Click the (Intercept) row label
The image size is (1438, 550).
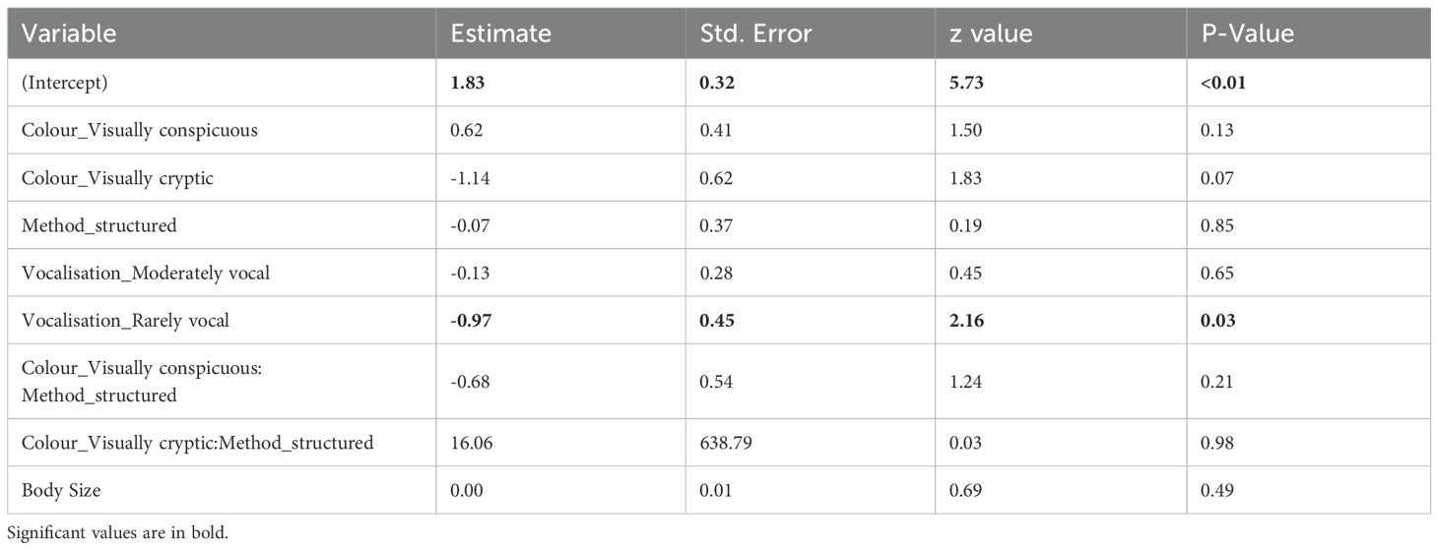[x=65, y=83]
